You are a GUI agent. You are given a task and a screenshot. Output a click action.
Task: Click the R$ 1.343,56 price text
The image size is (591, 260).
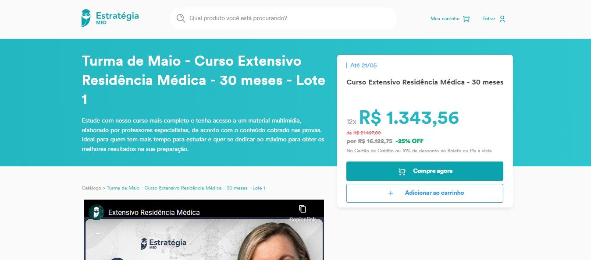409,118
